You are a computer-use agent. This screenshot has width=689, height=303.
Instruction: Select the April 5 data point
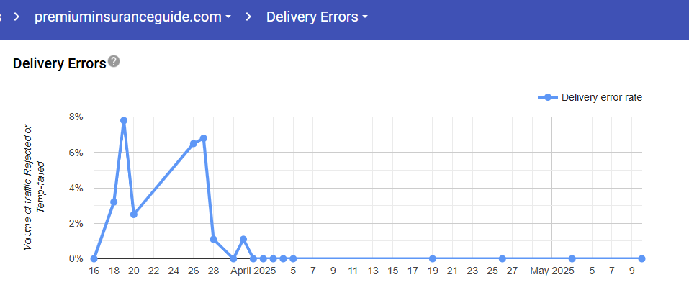[x=293, y=258]
